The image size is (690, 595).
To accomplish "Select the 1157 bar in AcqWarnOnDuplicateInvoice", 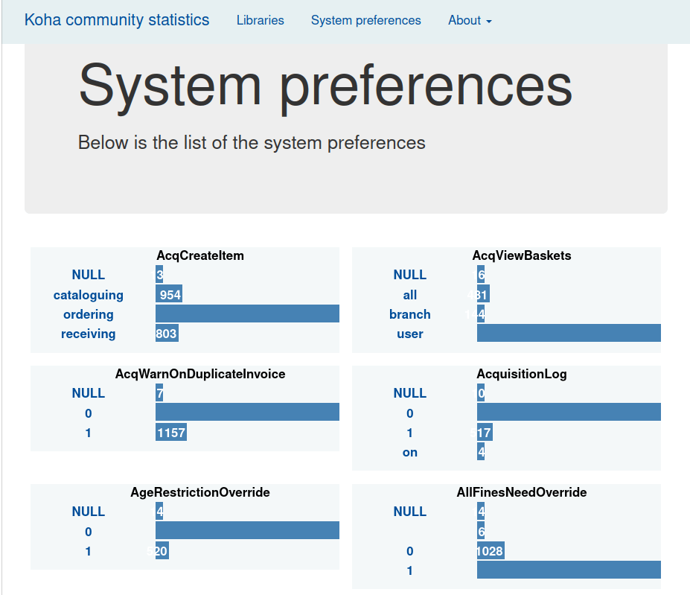I will pyautogui.click(x=171, y=432).
